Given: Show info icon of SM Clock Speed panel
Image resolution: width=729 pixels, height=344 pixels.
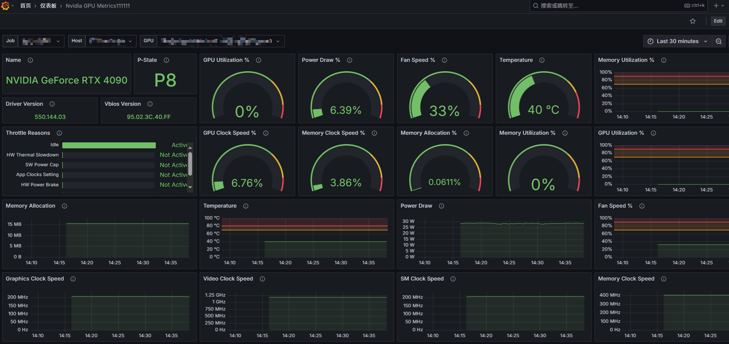Looking at the screenshot, I should [453, 279].
